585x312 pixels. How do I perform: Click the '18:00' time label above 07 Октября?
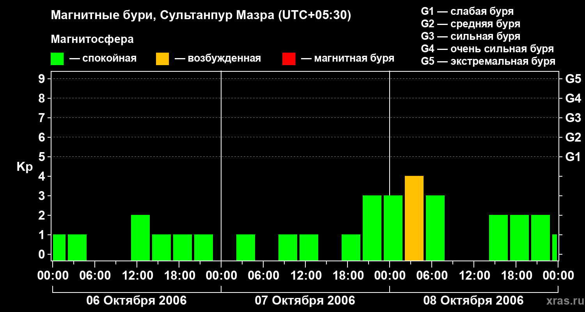tap(347, 276)
